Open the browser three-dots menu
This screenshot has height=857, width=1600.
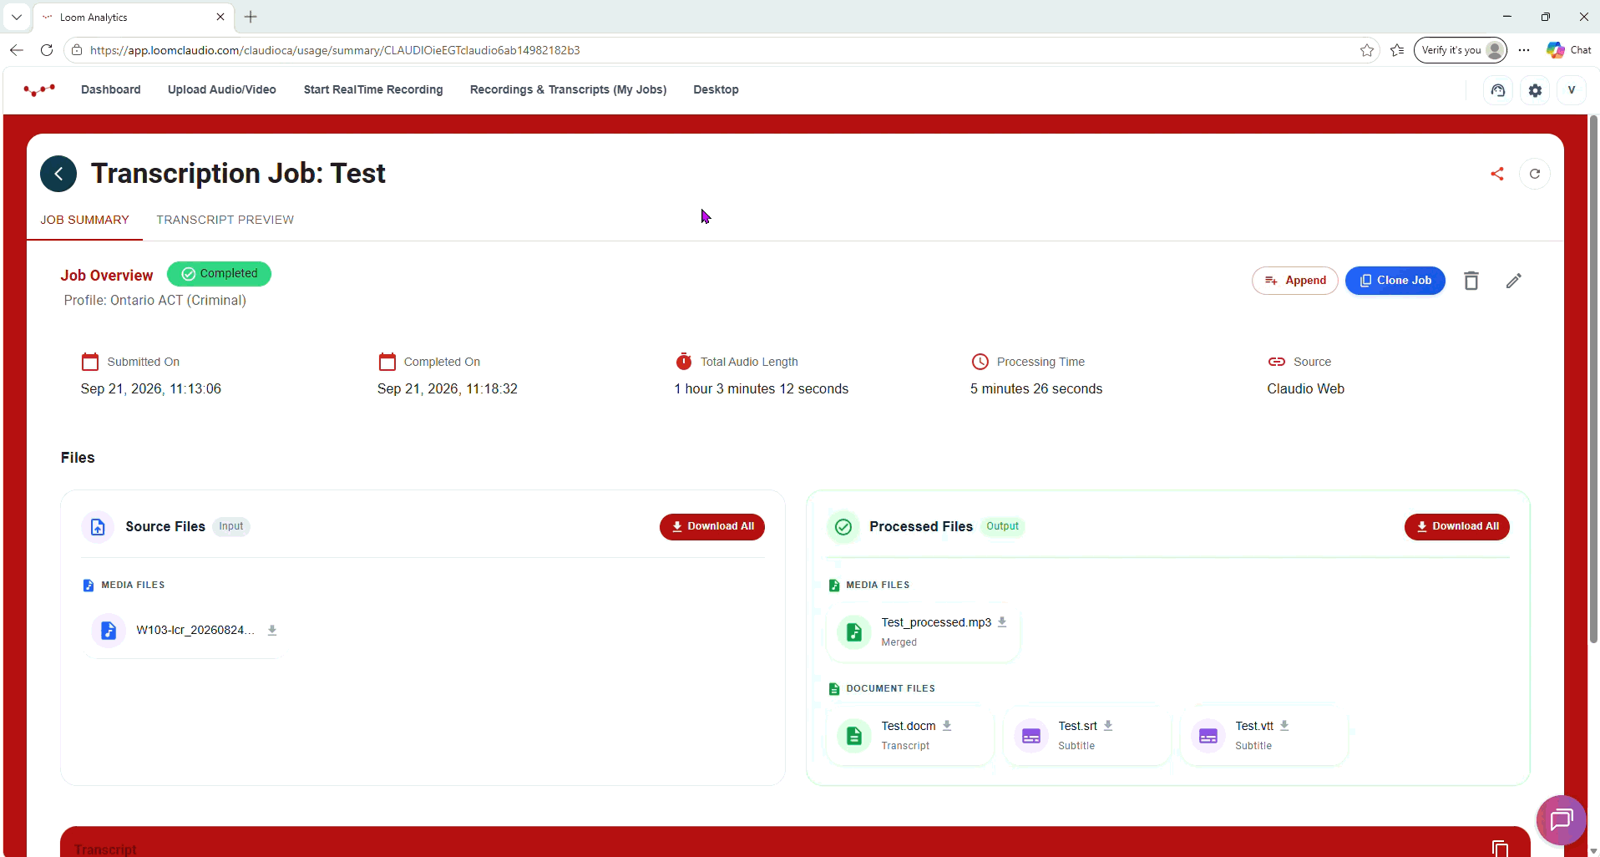1524,50
